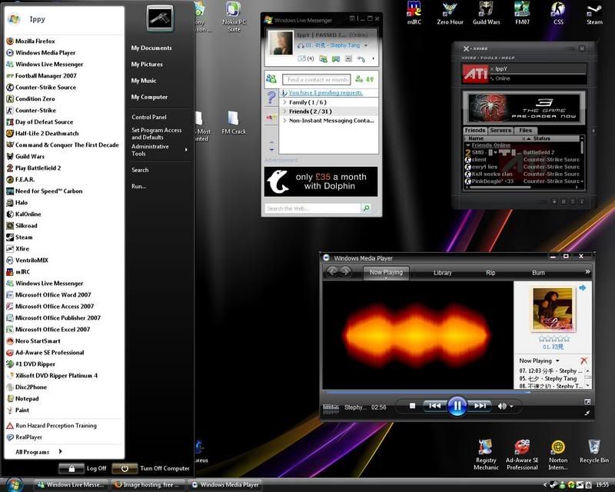Open the mIRC desktop icon

[x=414, y=13]
